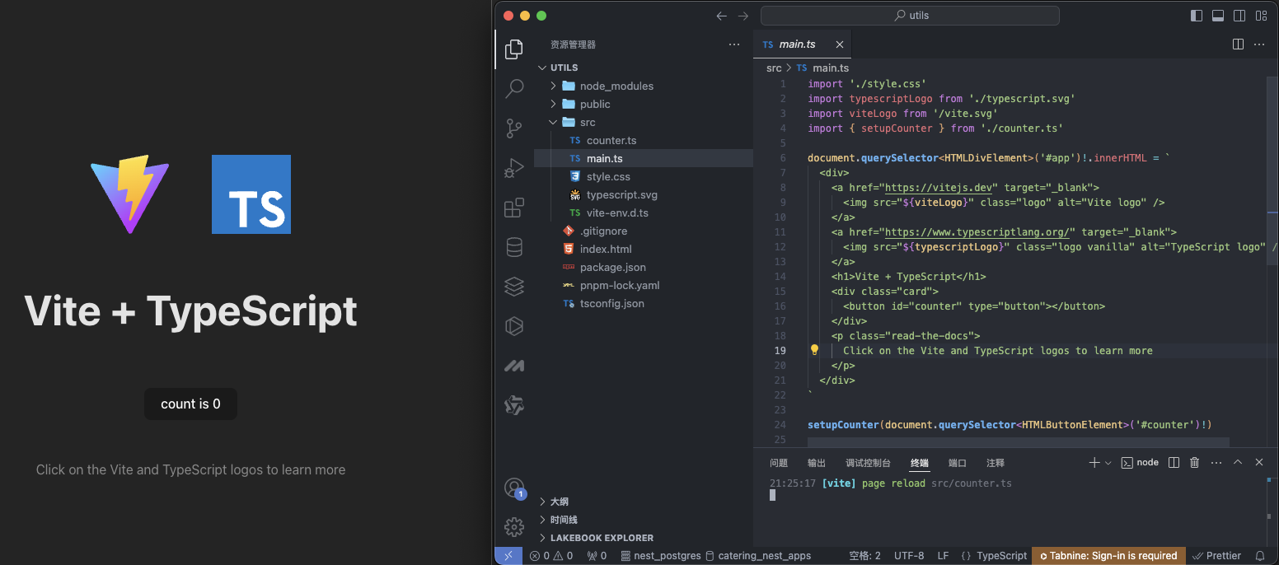Collapse the UTILS root section
Screen dimensions: 1279x565
(x=542, y=68)
